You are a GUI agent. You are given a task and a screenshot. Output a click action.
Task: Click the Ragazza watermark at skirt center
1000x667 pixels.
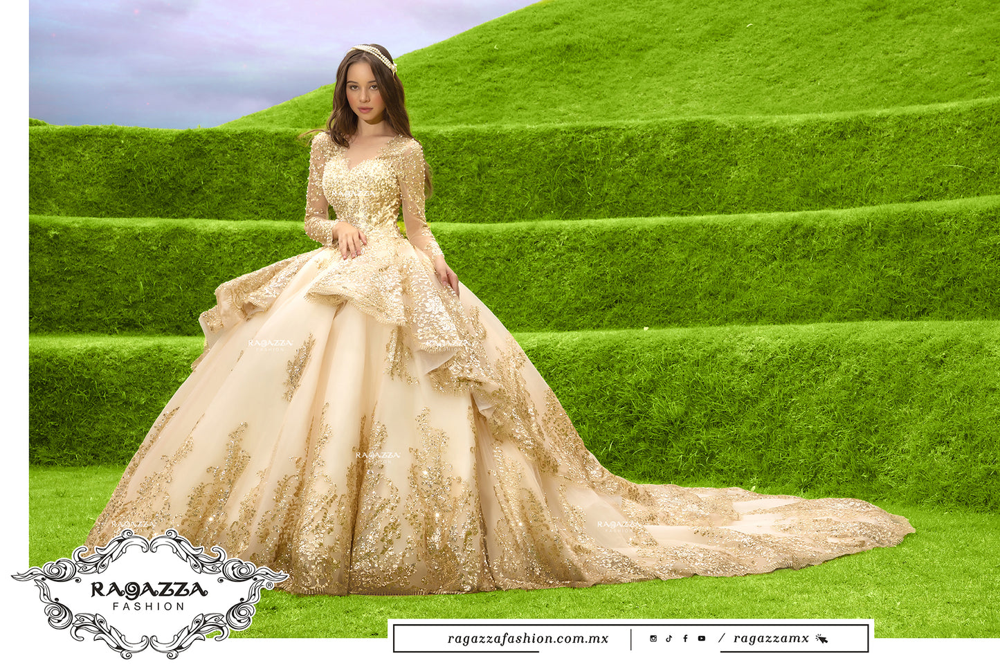[x=378, y=455]
